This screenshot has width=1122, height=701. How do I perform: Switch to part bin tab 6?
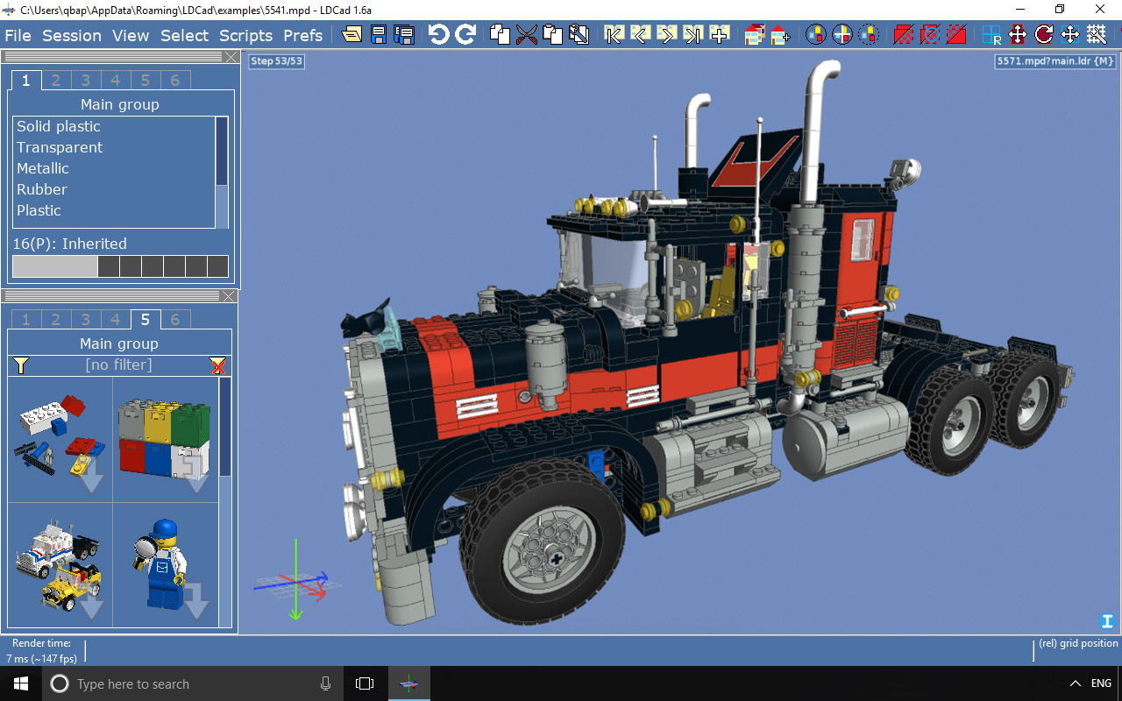[175, 319]
